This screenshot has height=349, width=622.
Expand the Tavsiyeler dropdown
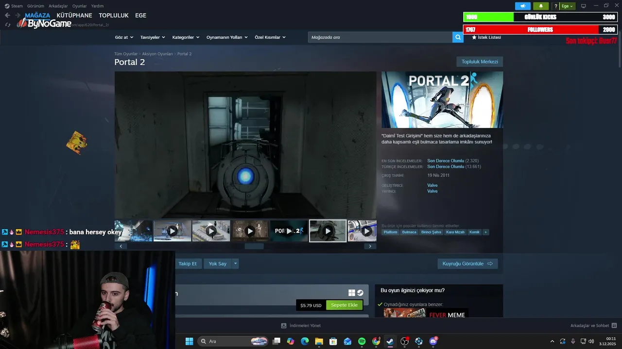click(153, 37)
